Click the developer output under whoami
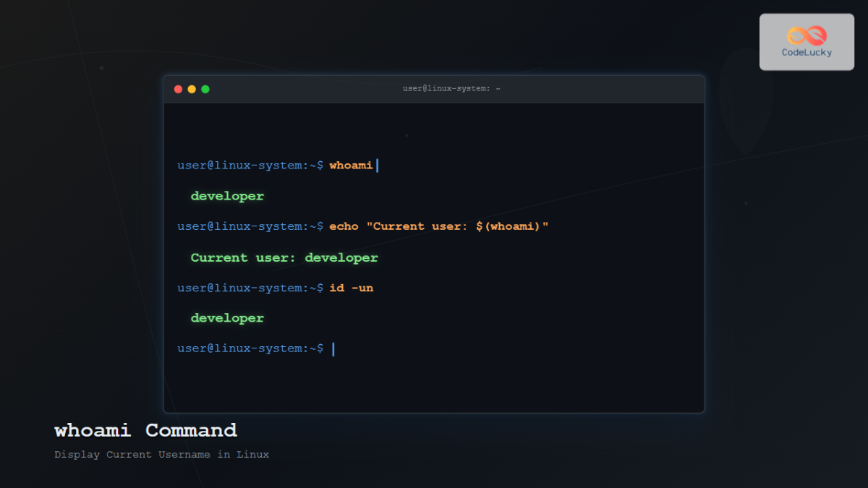 pyautogui.click(x=226, y=195)
